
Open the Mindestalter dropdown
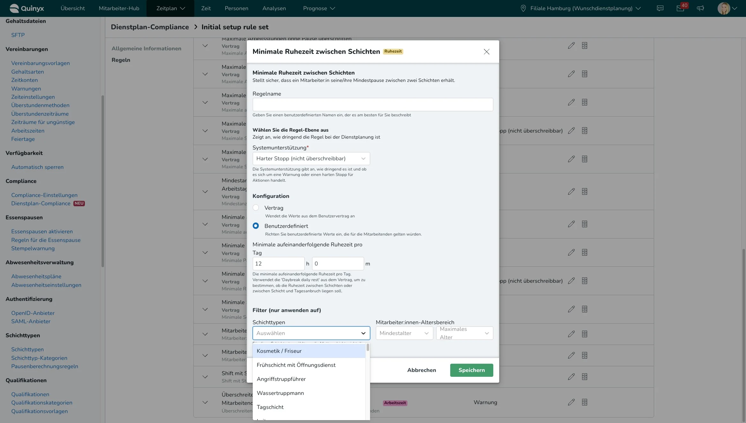click(404, 333)
